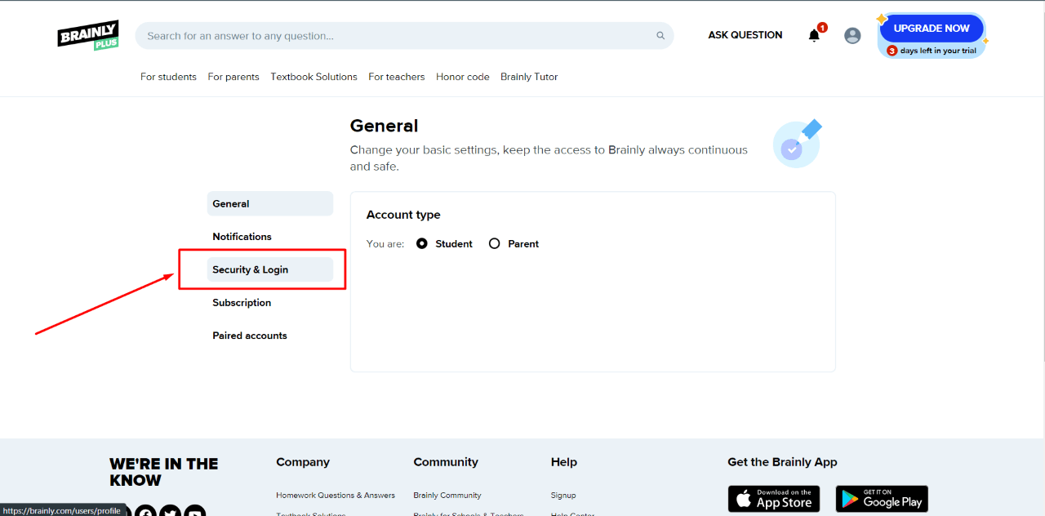1045x516 pixels.
Task: Click the YouTube social icon
Action: click(194, 511)
